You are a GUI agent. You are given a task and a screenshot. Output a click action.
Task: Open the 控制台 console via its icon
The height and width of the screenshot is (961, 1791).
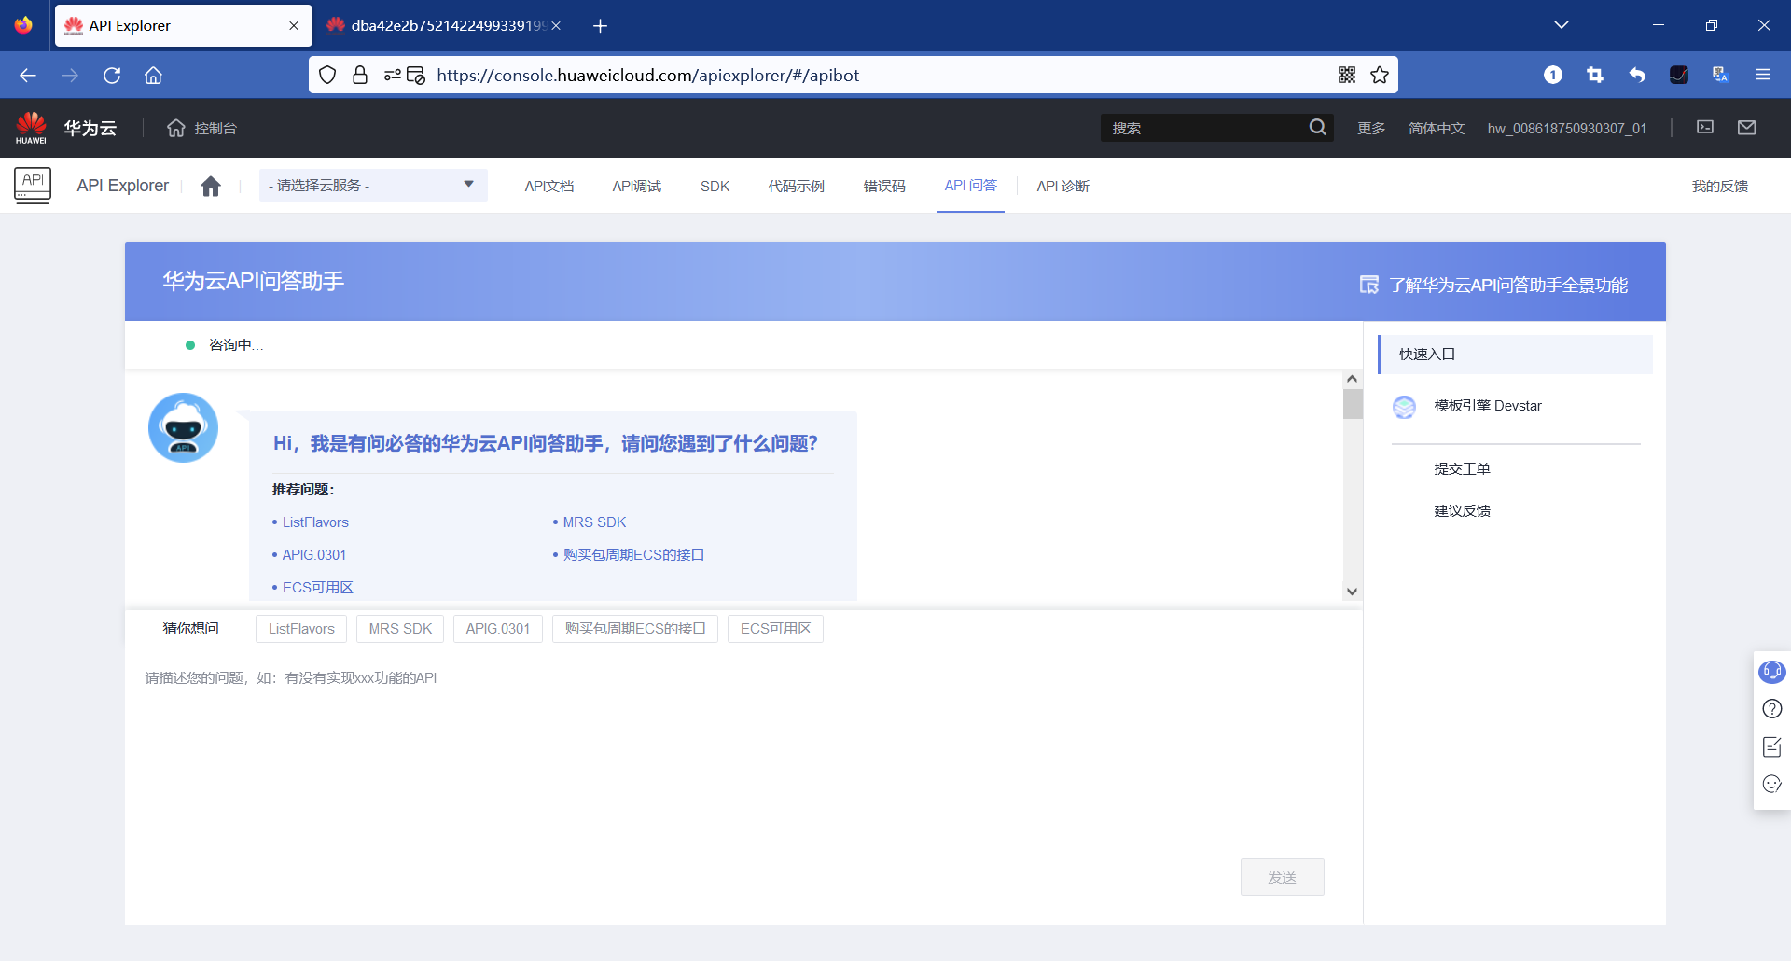175,128
